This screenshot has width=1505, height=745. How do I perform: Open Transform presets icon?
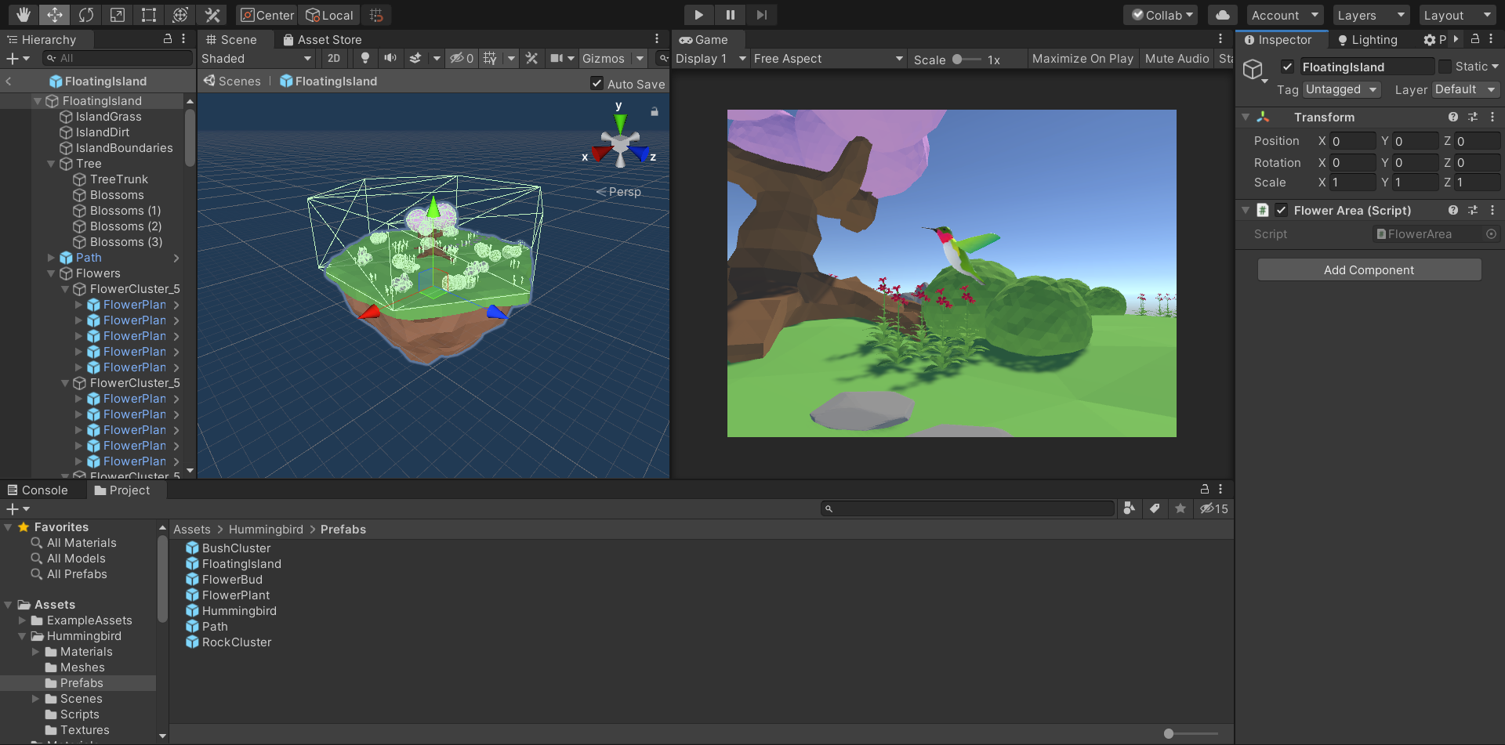tap(1473, 117)
